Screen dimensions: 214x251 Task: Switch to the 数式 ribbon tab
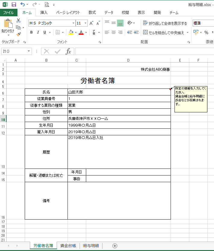tap(92, 13)
